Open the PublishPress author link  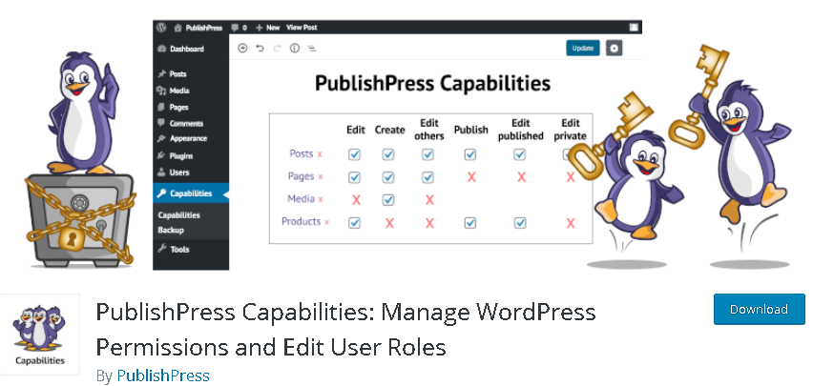(163, 376)
